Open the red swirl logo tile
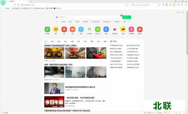Viewport: 188px width, 114px height. click(140, 29)
